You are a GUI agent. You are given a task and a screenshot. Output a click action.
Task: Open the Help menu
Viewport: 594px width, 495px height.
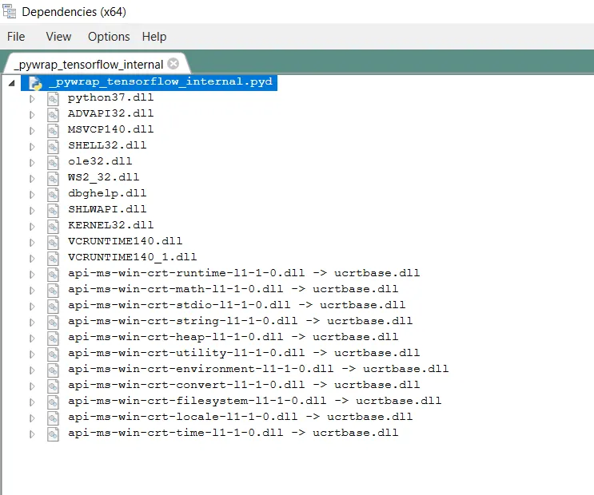[x=154, y=37]
